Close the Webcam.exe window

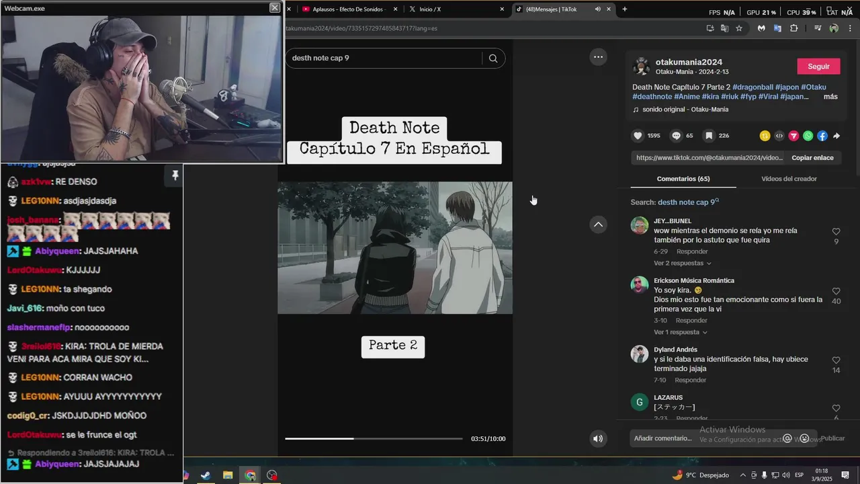[275, 7]
